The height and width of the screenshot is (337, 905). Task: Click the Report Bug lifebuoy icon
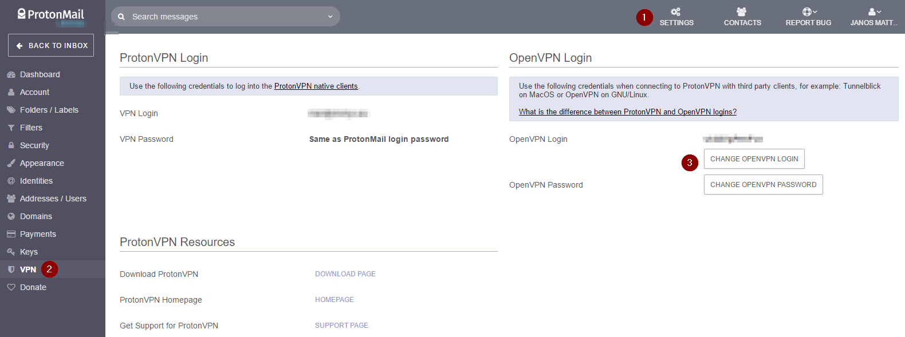806,11
